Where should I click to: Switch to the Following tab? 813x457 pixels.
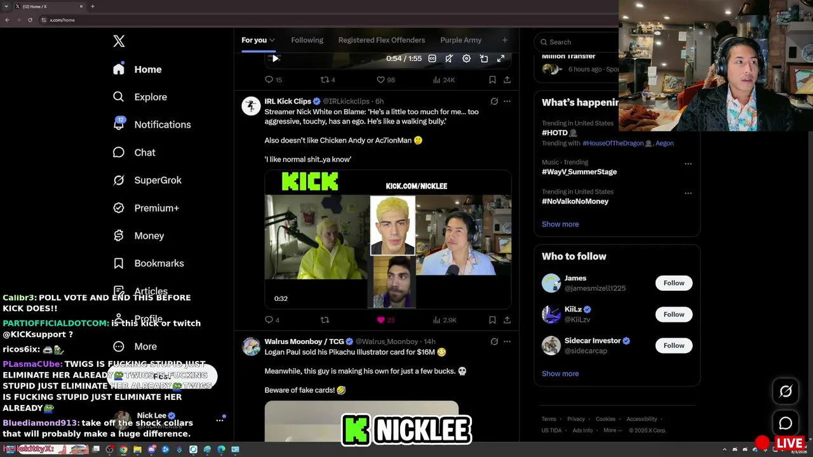tap(307, 40)
